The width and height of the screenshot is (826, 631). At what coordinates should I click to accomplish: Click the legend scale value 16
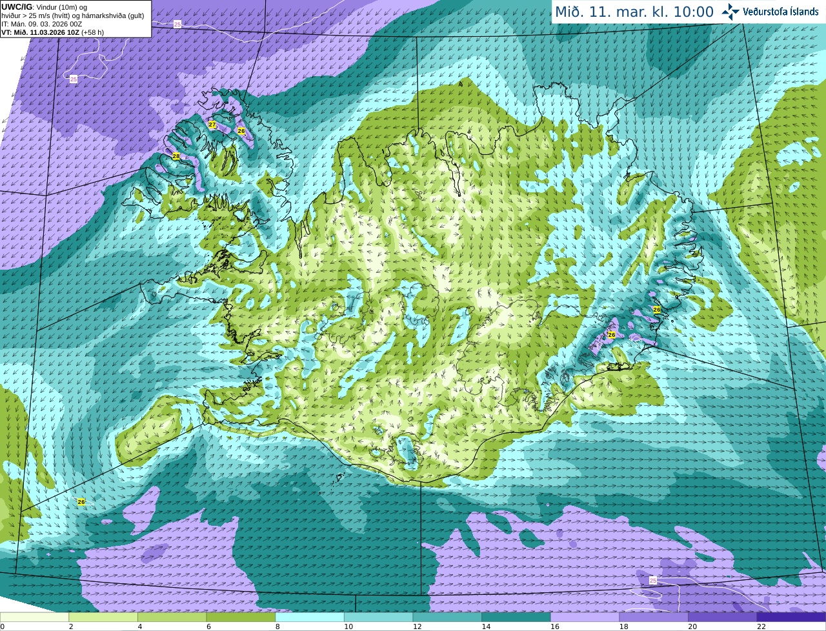554,626
